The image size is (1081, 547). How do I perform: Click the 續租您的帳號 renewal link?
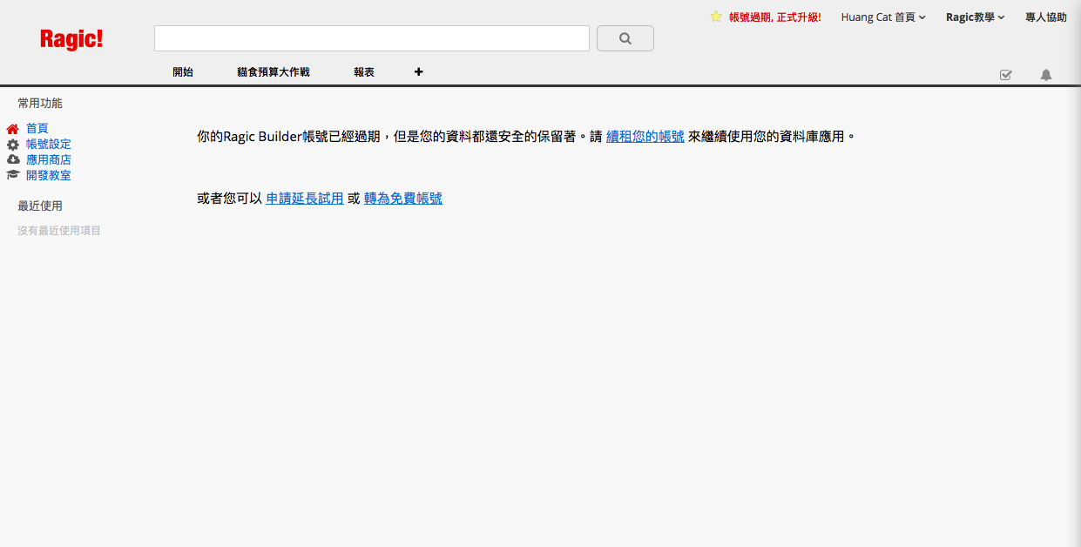click(x=645, y=137)
